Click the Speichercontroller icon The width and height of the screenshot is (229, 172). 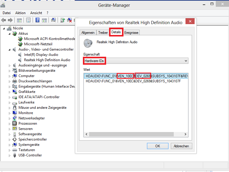click(x=15, y=139)
